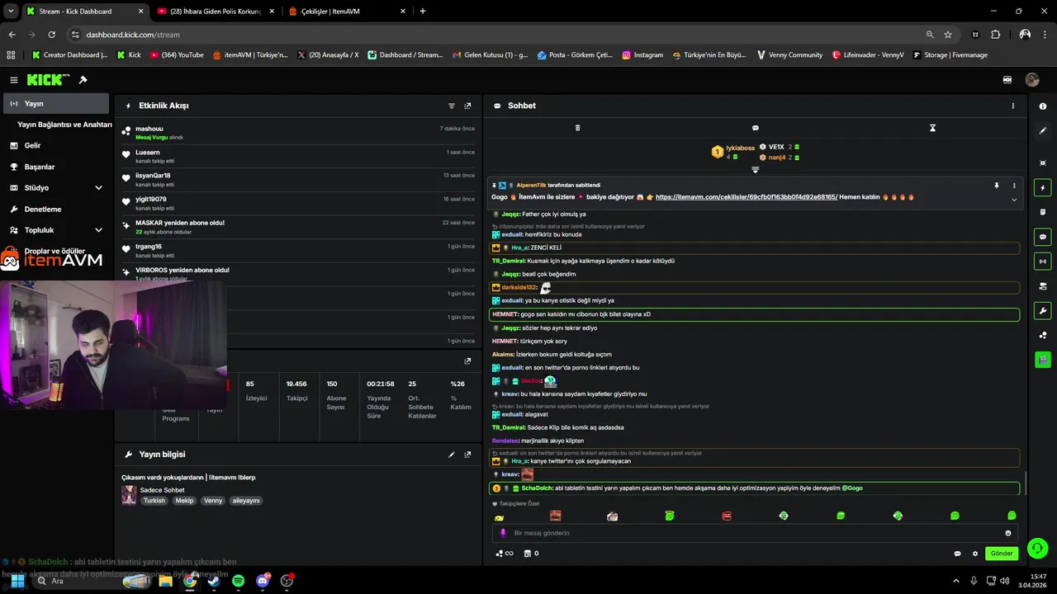Screen dimensions: 1057x594
Task: Click mashouu in activity feed
Action: click(149, 129)
